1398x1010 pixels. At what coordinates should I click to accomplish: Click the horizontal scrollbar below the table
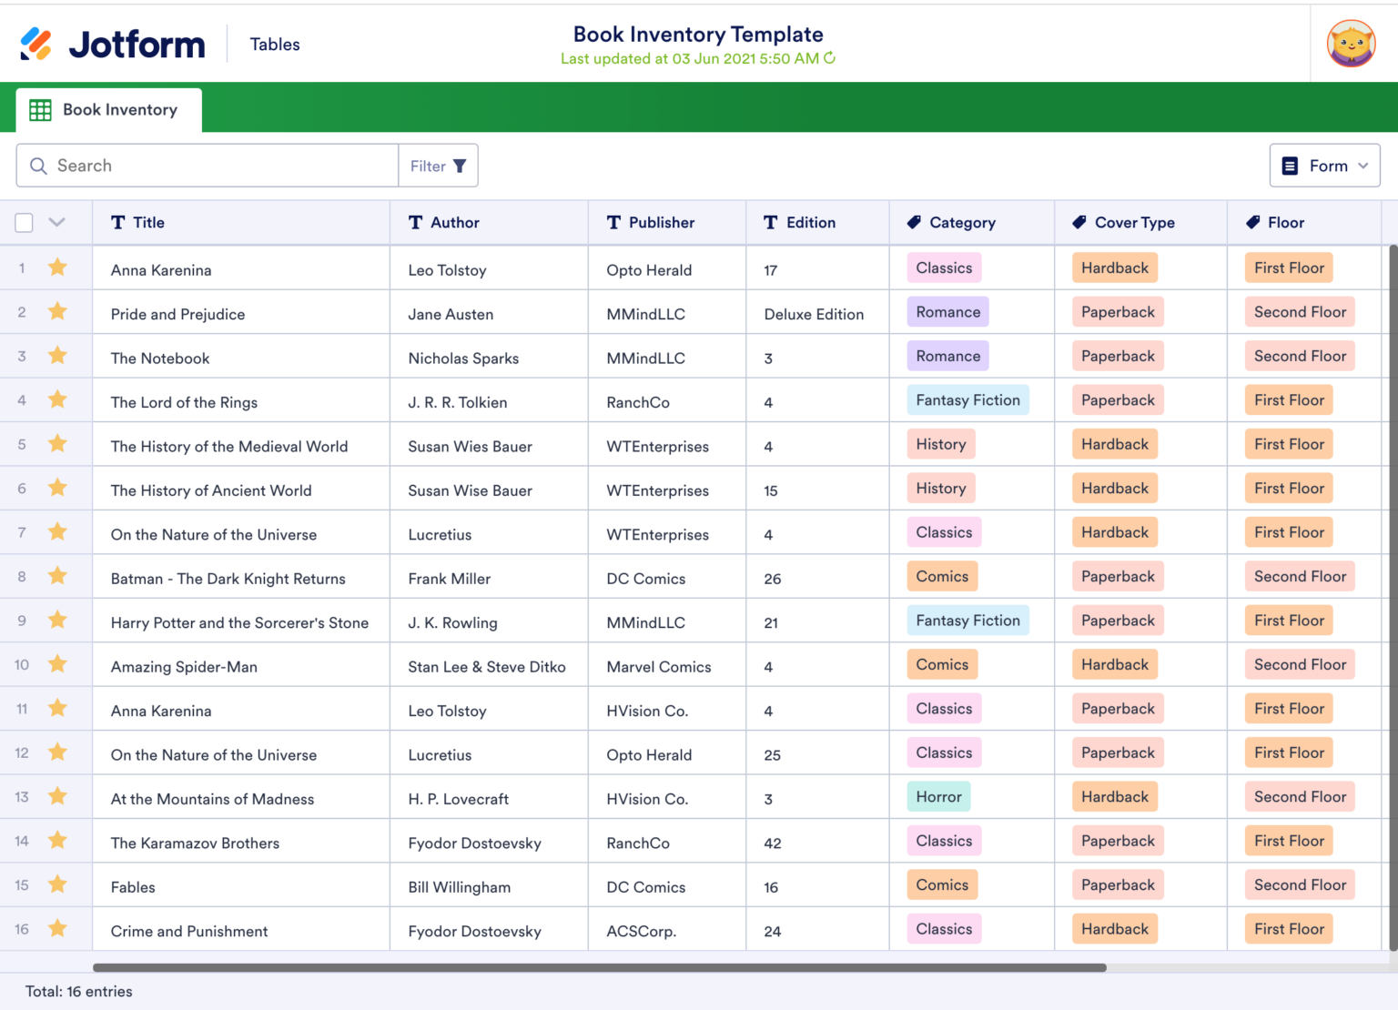coord(599,968)
